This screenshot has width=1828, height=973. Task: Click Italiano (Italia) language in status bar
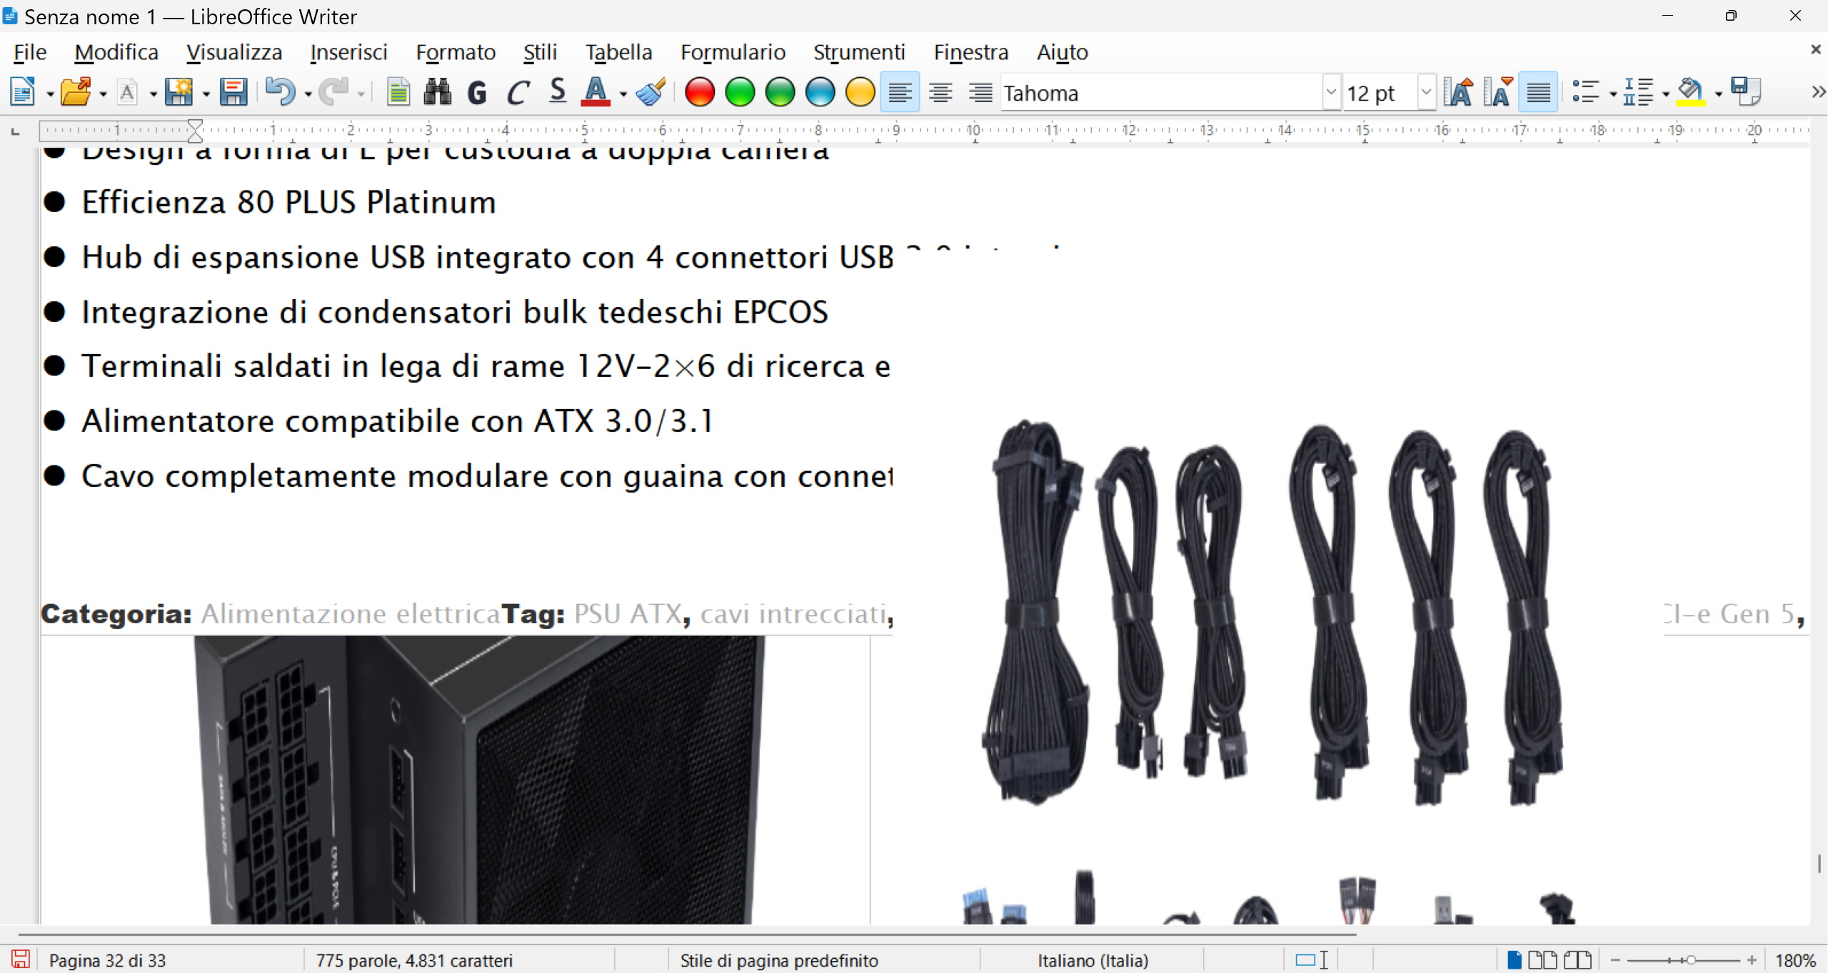[1093, 960]
